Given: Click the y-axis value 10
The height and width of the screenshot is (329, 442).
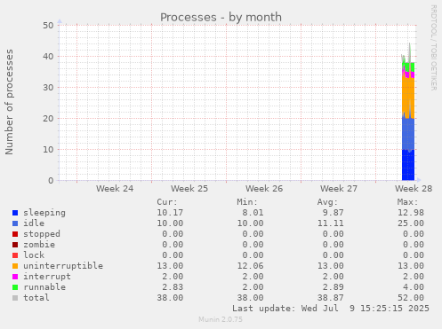Looking at the screenshot, I should pos(48,150).
